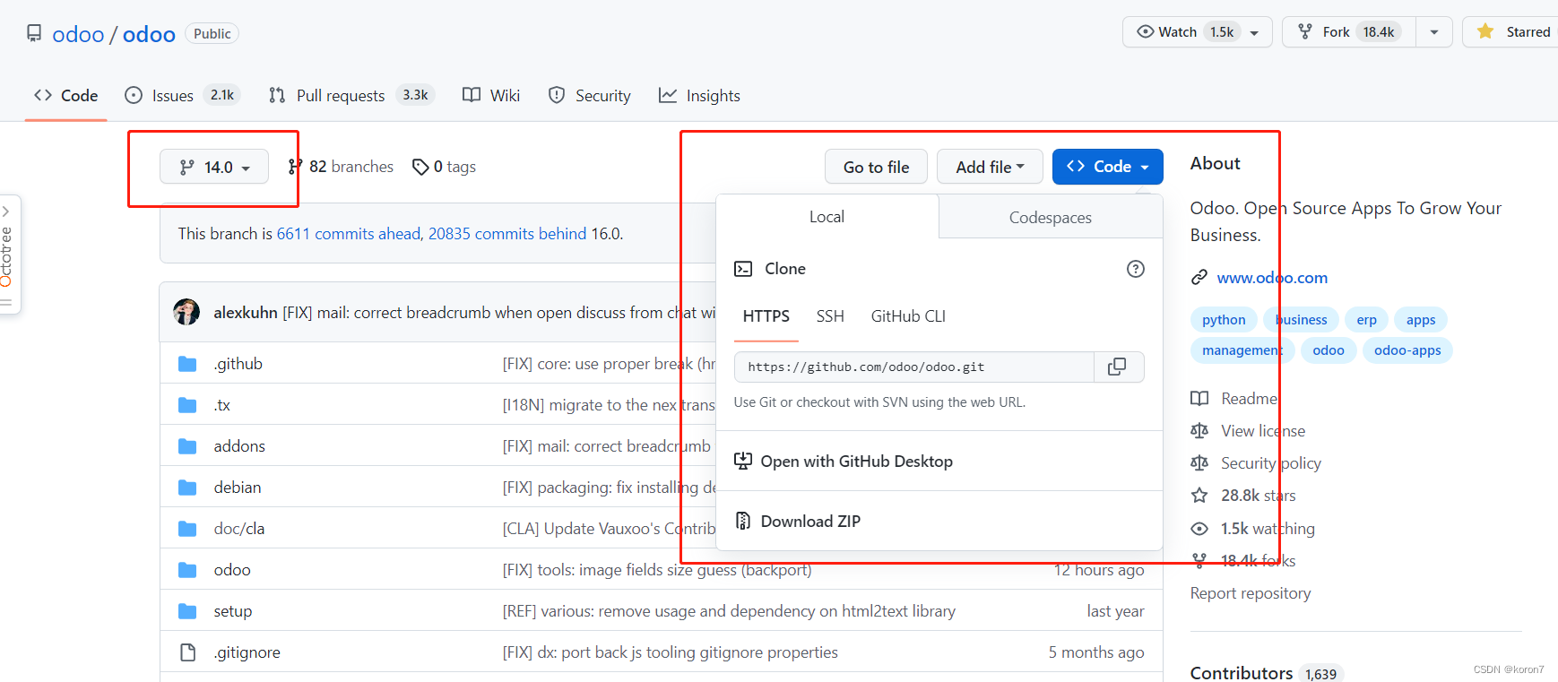Screen dimensions: 1558x682
Task: Open the 6611 commits ahead link
Action: [348, 234]
